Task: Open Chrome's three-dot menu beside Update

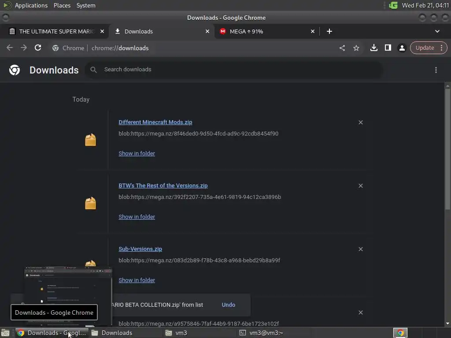Action: point(441,48)
